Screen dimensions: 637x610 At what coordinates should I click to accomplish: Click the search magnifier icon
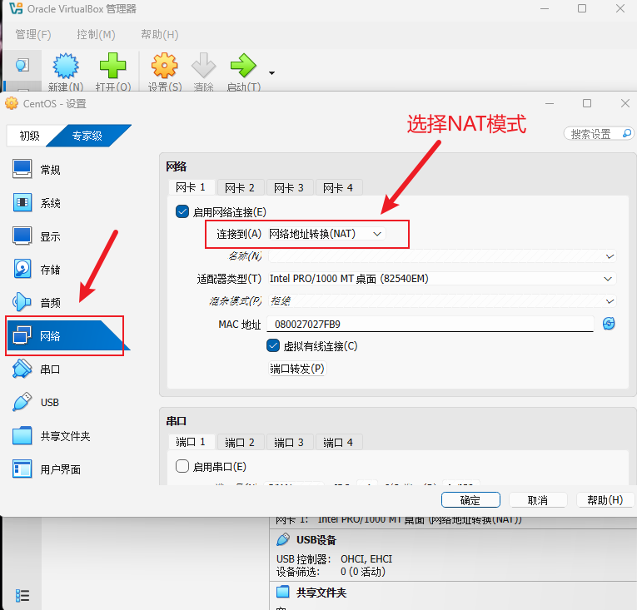point(627,133)
